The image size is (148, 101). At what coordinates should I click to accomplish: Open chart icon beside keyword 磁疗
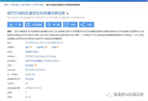(x=31, y=46)
